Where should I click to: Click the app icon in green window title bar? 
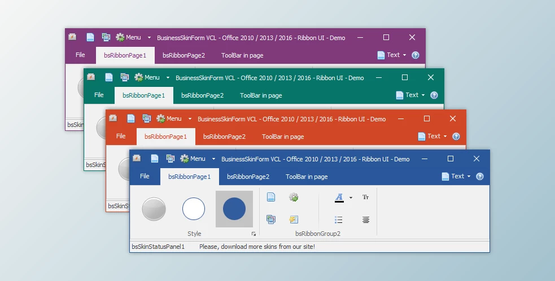pos(91,76)
